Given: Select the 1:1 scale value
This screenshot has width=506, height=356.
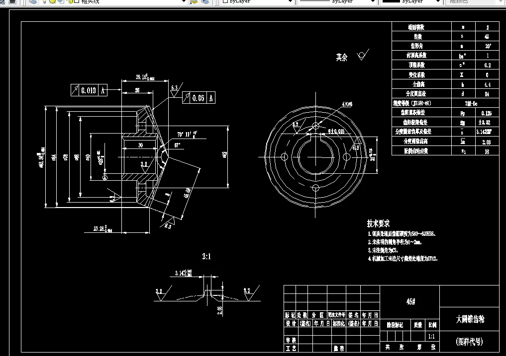Looking at the screenshot, I should [x=431, y=337].
